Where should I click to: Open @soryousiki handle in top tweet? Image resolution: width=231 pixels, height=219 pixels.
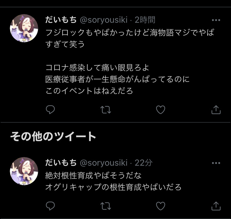click(103, 20)
